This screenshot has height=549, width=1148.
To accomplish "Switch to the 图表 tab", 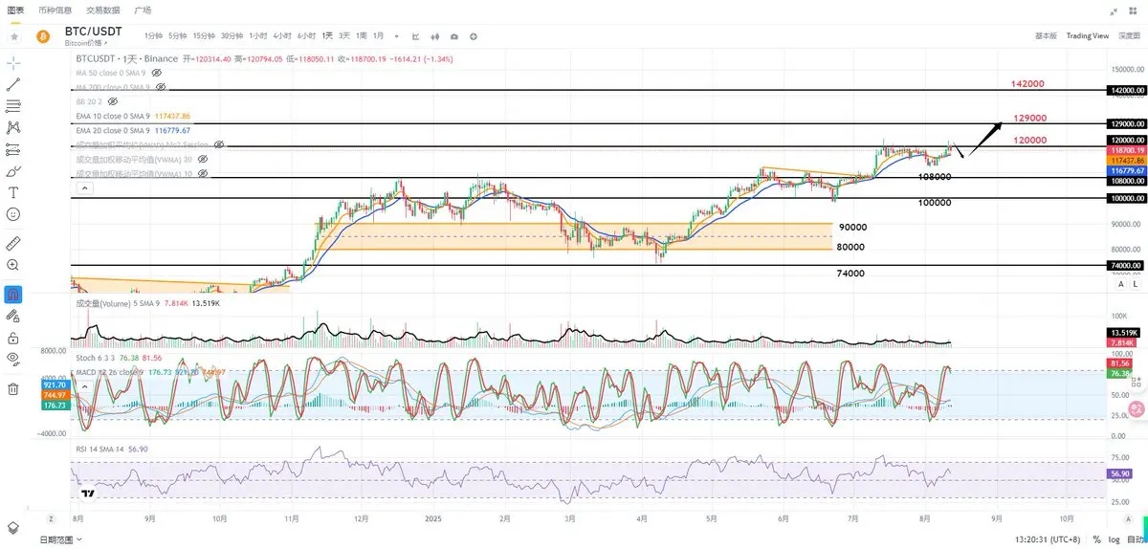I will 16,10.
